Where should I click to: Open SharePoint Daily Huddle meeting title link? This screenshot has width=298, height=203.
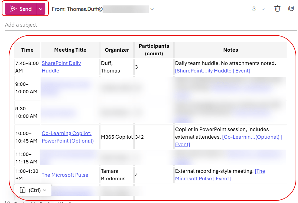(x=61, y=67)
